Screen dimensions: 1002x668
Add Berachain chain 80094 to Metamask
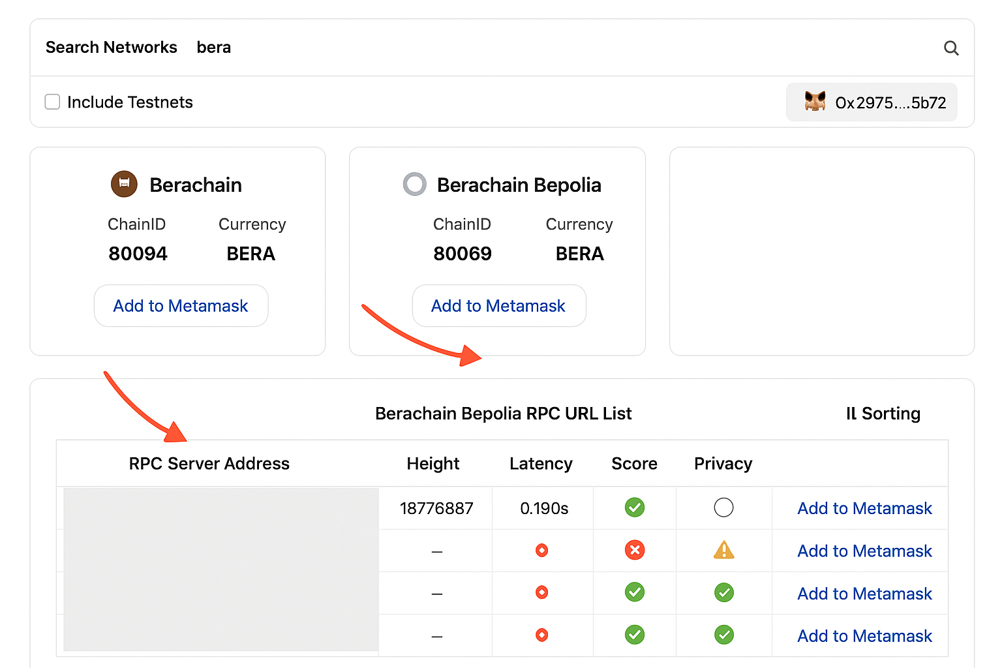pyautogui.click(x=181, y=305)
